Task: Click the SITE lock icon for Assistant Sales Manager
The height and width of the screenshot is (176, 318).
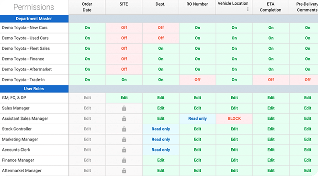Action: (x=124, y=118)
